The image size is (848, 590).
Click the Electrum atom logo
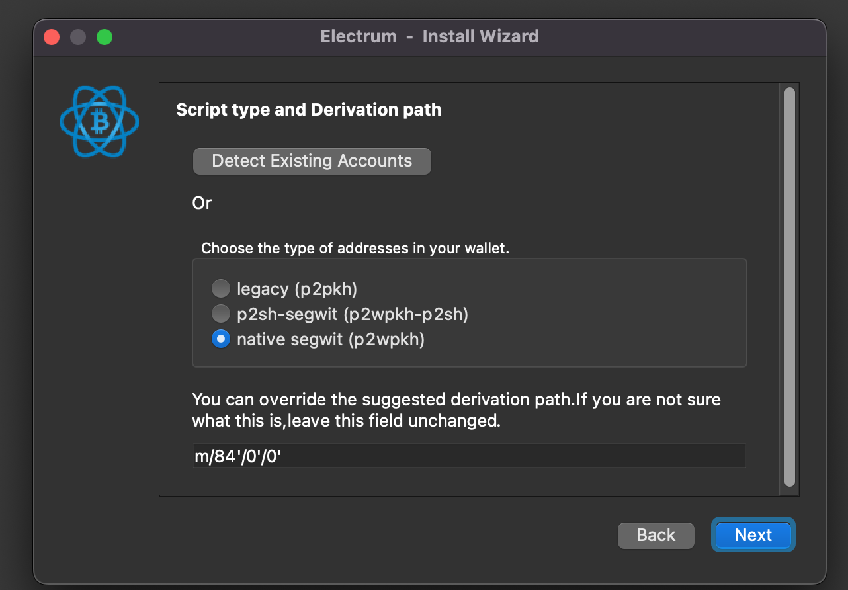pos(99,122)
